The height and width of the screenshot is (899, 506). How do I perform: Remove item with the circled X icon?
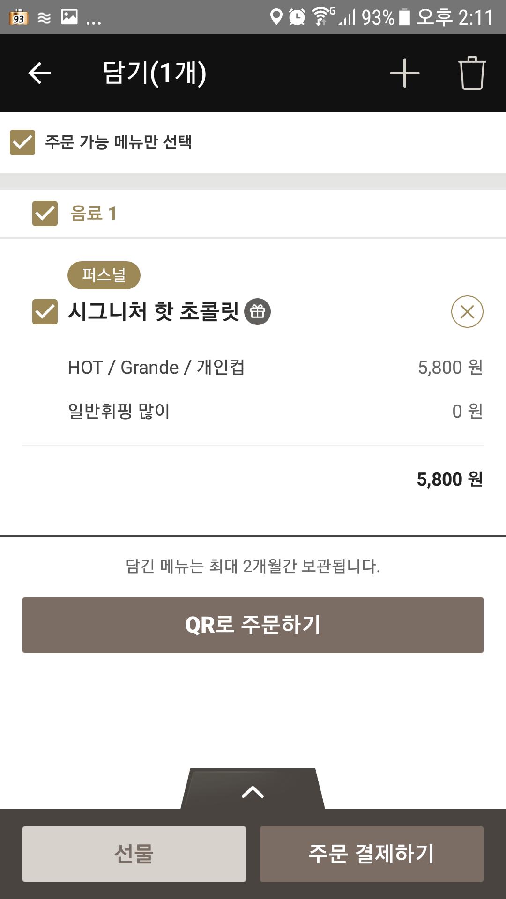tap(467, 312)
